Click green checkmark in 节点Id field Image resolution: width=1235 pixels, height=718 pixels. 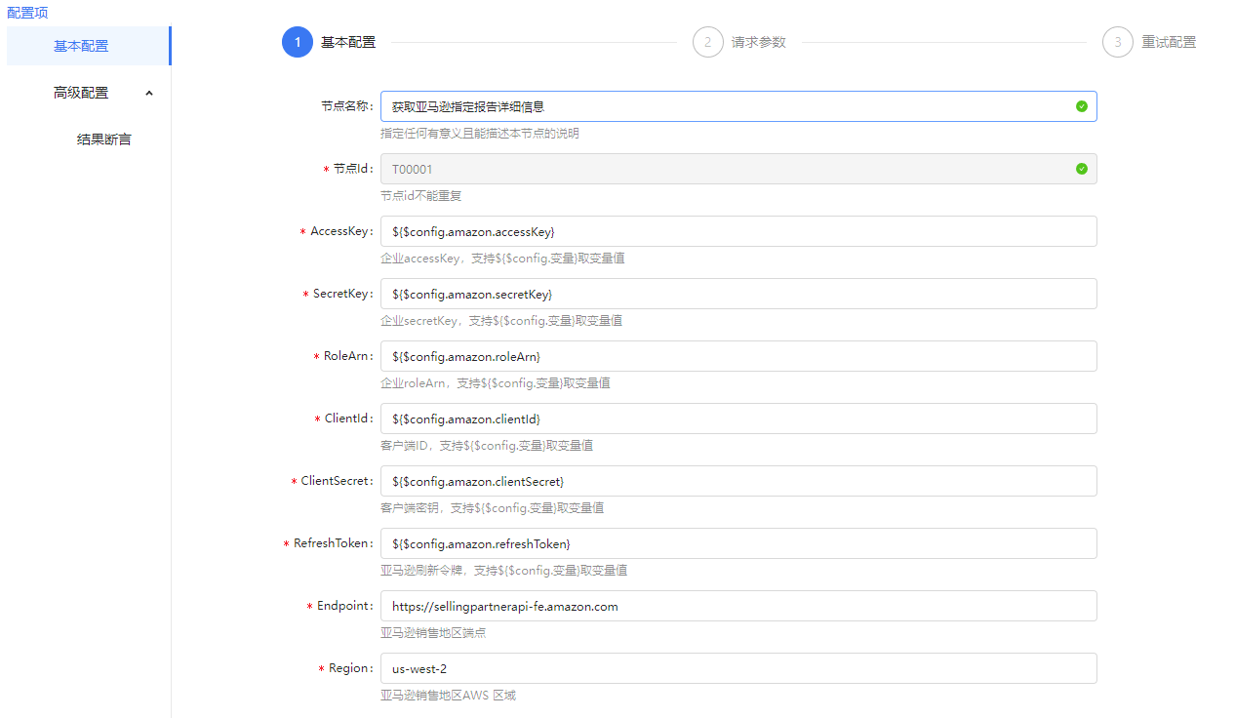pyautogui.click(x=1082, y=169)
